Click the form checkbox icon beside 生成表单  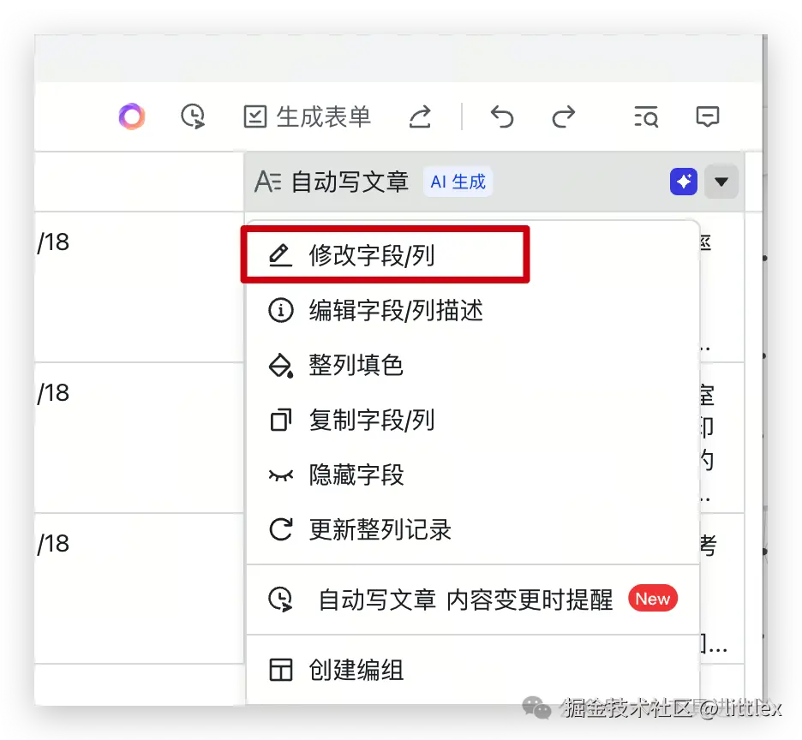[x=254, y=116]
